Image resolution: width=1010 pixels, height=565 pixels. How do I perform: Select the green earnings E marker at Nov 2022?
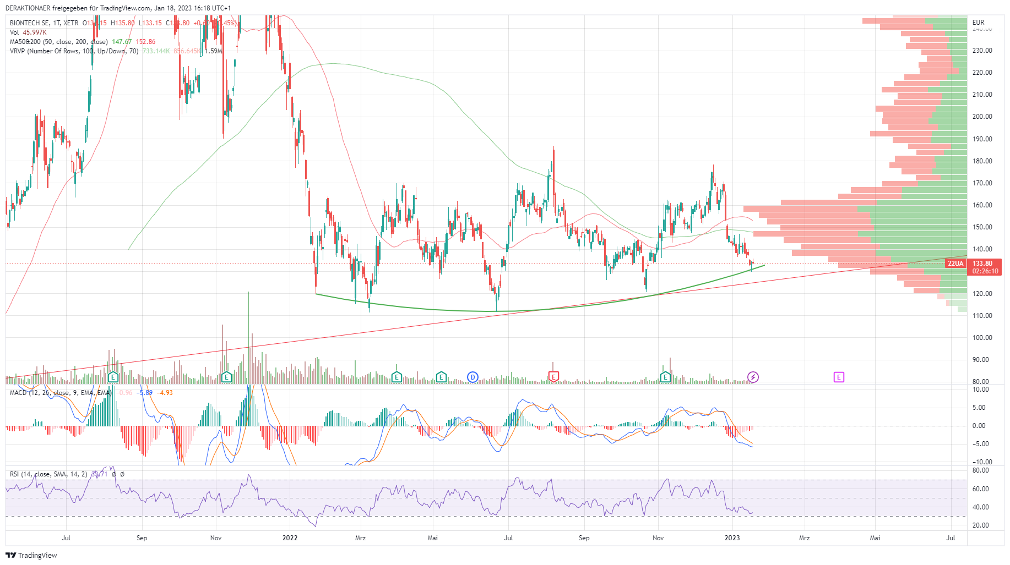point(665,377)
